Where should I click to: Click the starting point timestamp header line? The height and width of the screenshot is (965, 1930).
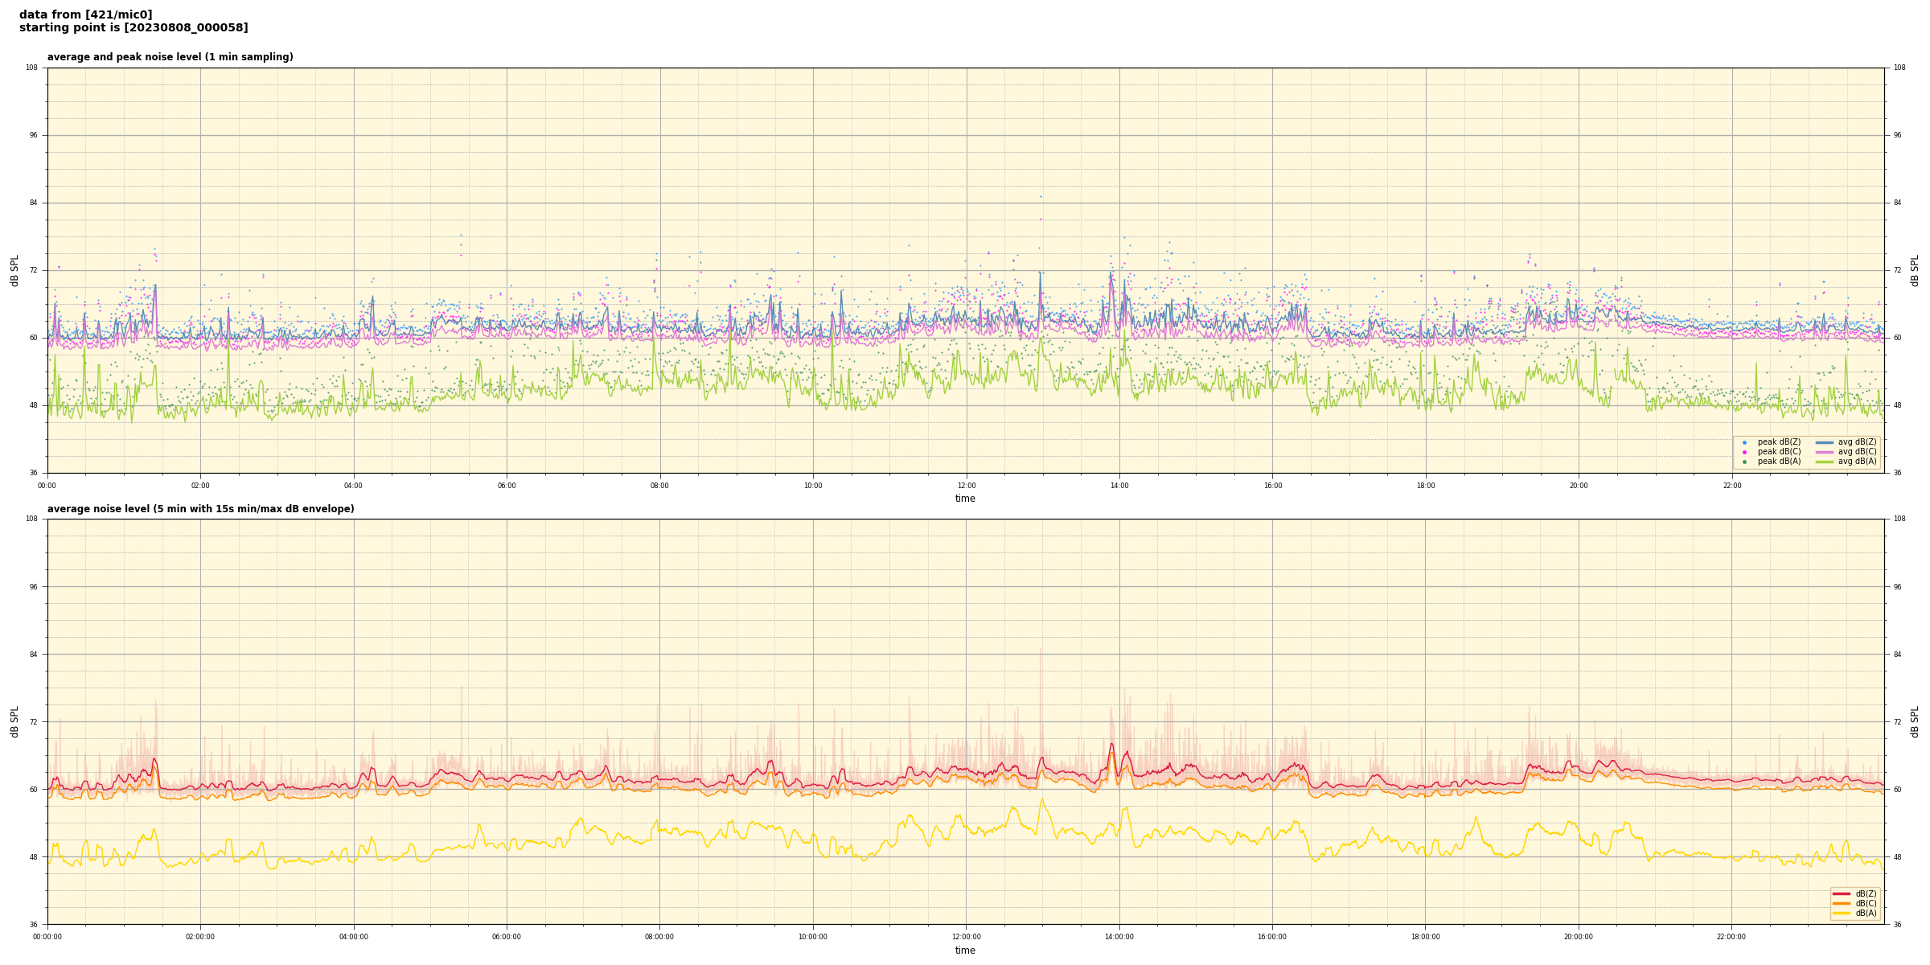click(133, 28)
